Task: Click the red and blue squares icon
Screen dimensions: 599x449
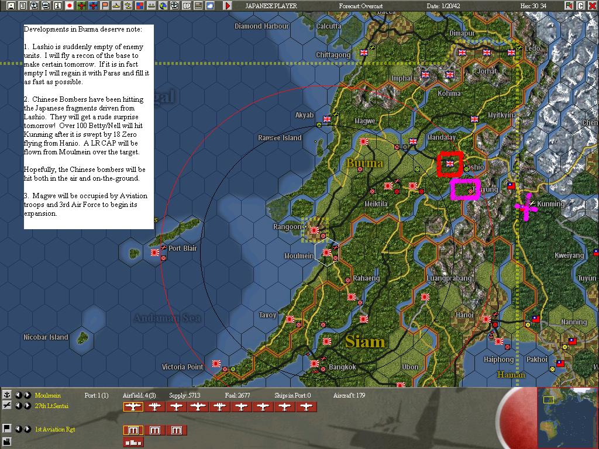Action: pyautogui.click(x=140, y=6)
